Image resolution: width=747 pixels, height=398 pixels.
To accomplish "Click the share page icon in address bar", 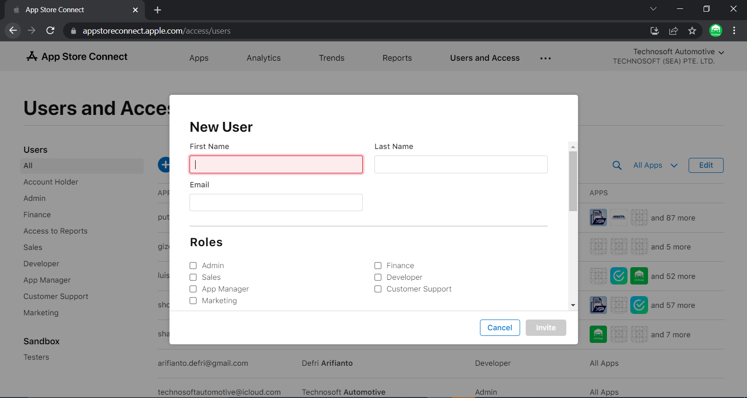I will coord(673,31).
